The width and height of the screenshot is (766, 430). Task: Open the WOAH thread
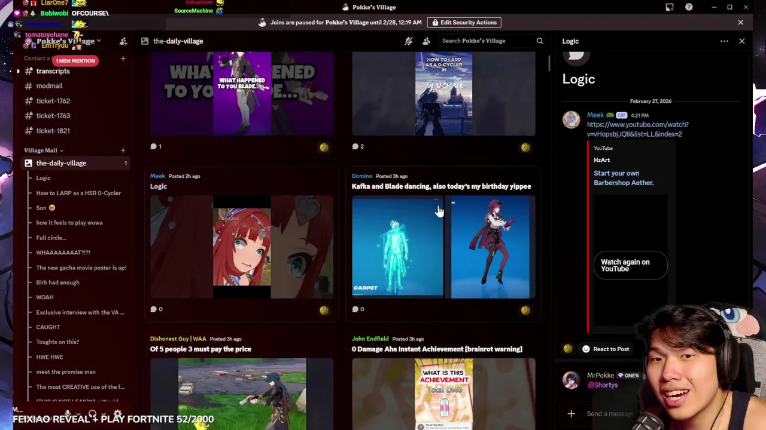tap(45, 297)
